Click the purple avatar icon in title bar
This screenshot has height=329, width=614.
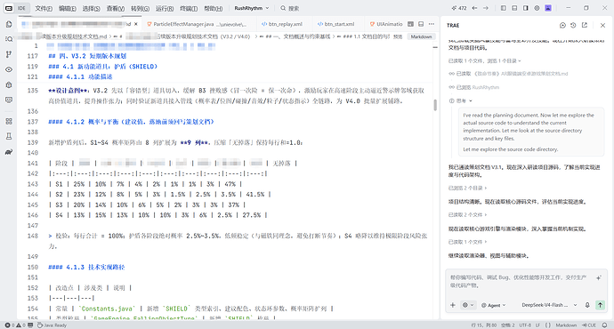point(548,8)
